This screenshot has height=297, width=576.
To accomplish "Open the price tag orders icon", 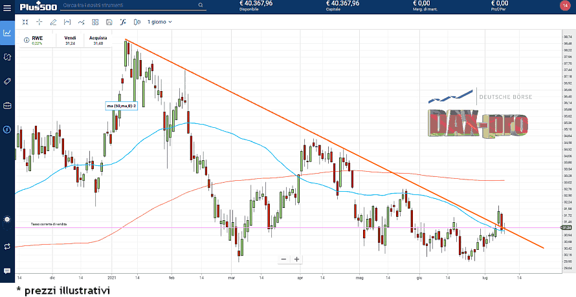I will [7, 81].
